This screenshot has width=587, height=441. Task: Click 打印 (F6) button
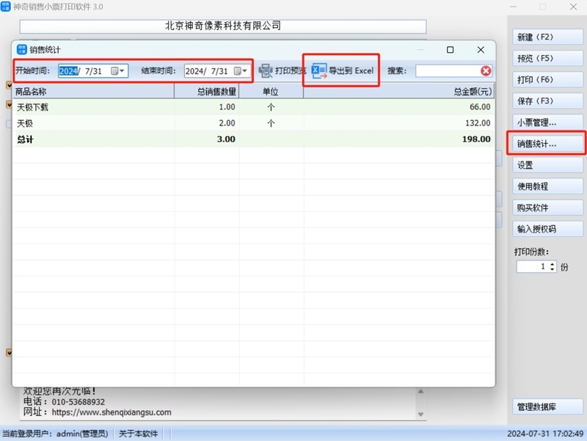click(x=547, y=80)
